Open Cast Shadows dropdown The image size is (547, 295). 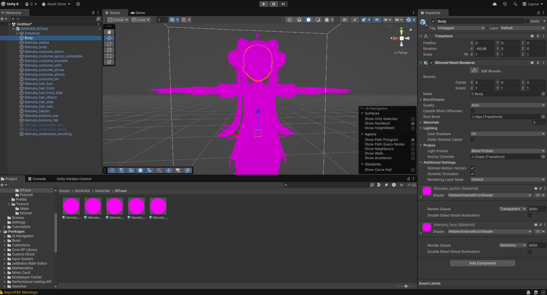(508, 134)
